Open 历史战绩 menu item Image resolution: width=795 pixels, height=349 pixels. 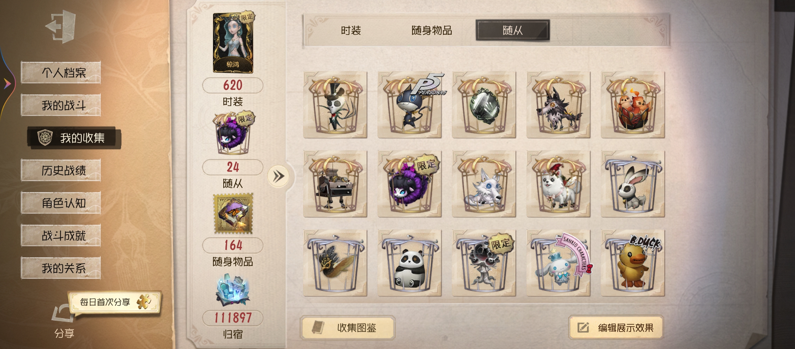(61, 170)
